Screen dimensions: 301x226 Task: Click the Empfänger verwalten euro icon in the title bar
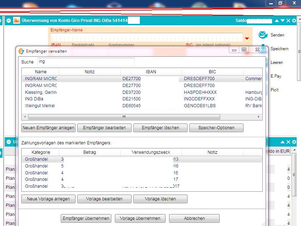21,51
